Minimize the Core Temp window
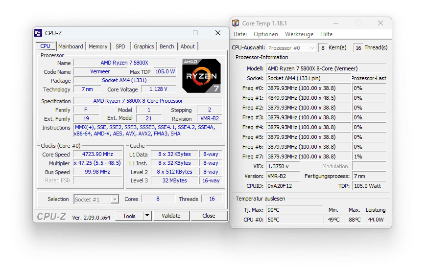427x268 pixels. (336, 23)
